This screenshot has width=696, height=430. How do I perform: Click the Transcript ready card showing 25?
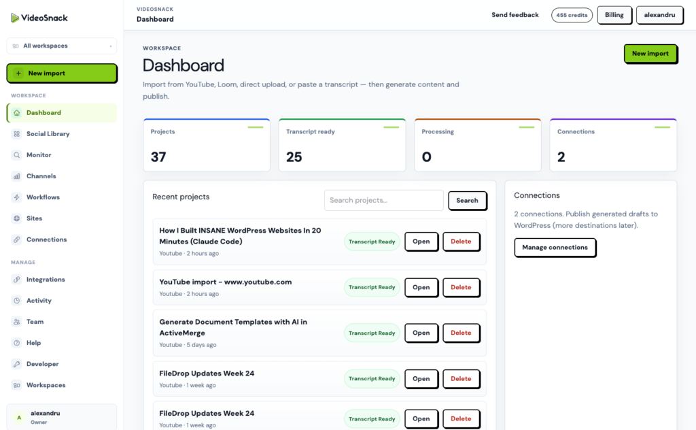[343, 145]
